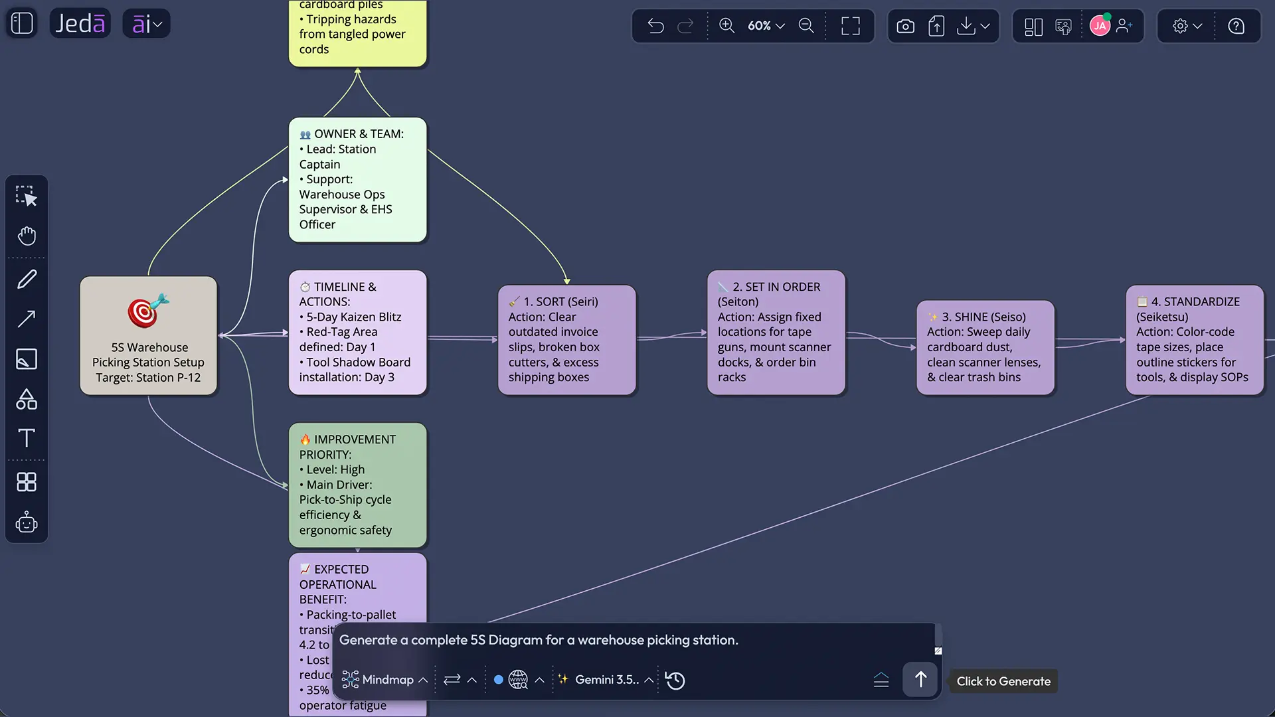The width and height of the screenshot is (1275, 717).
Task: Open the JA user avatar
Action: 1100,26
